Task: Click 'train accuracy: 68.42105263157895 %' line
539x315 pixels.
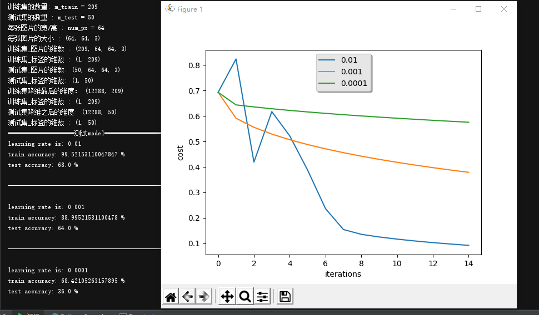Action: 66,281
